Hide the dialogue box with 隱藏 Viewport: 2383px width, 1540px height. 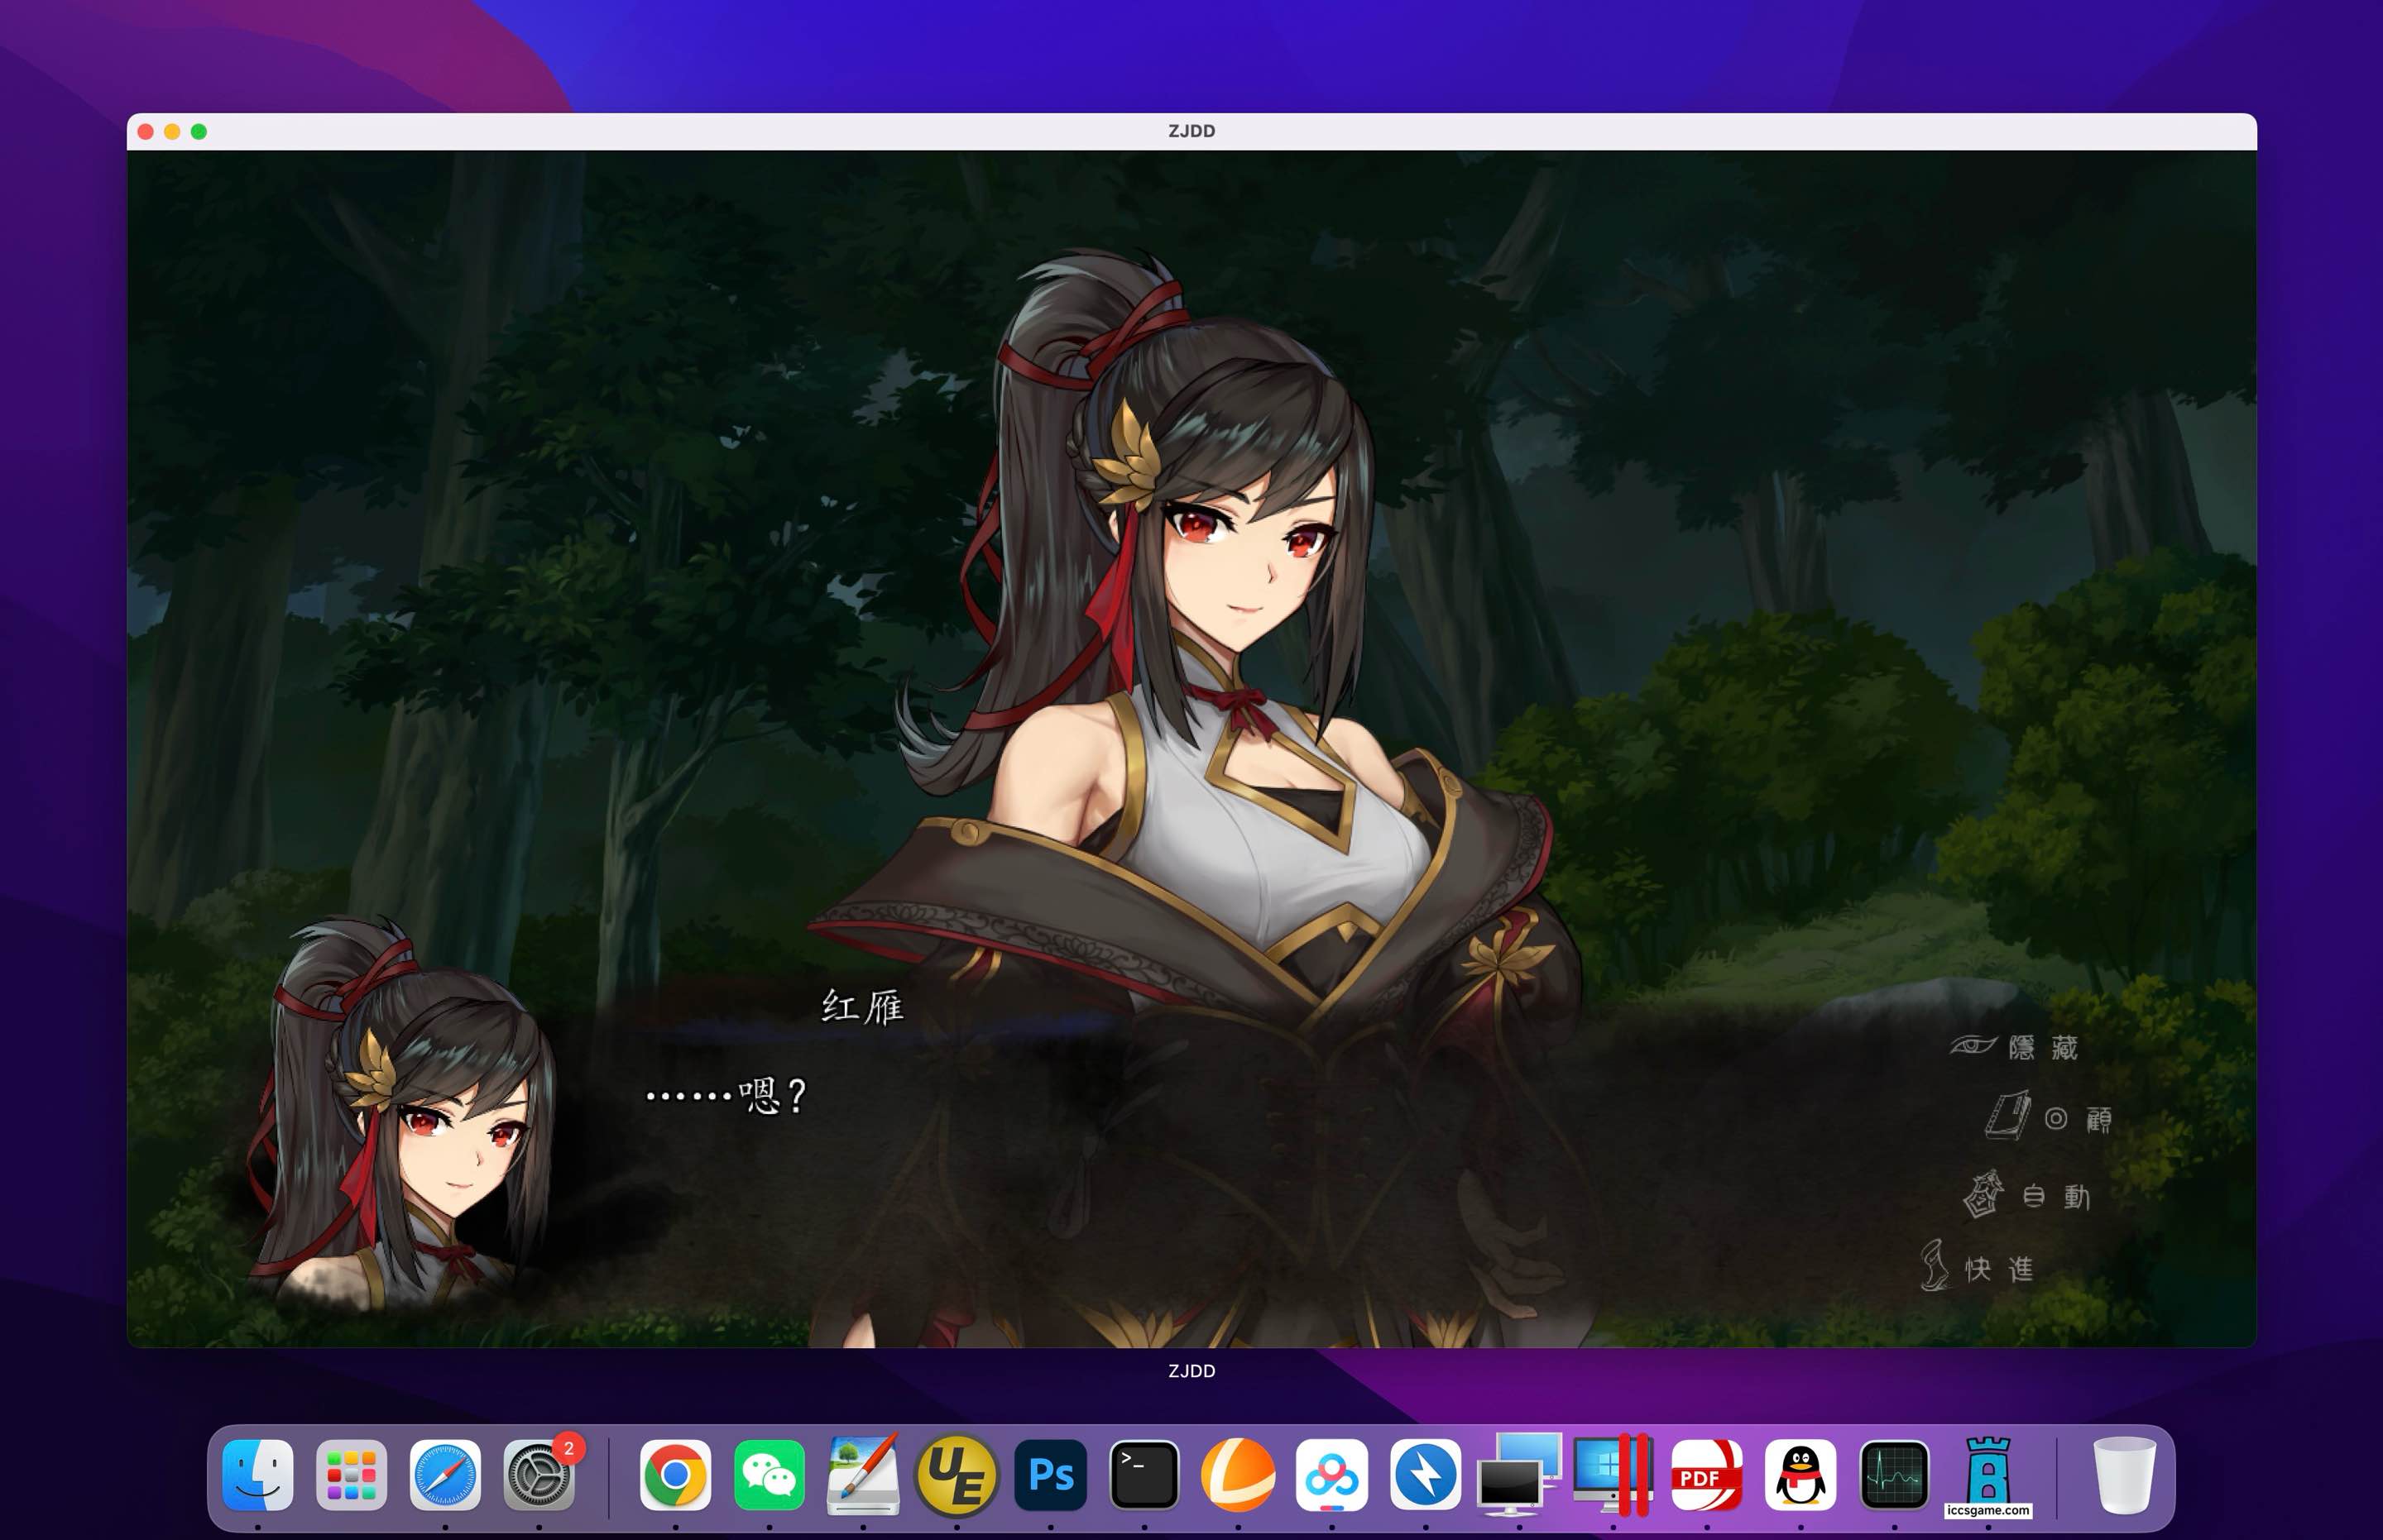tap(2015, 1047)
